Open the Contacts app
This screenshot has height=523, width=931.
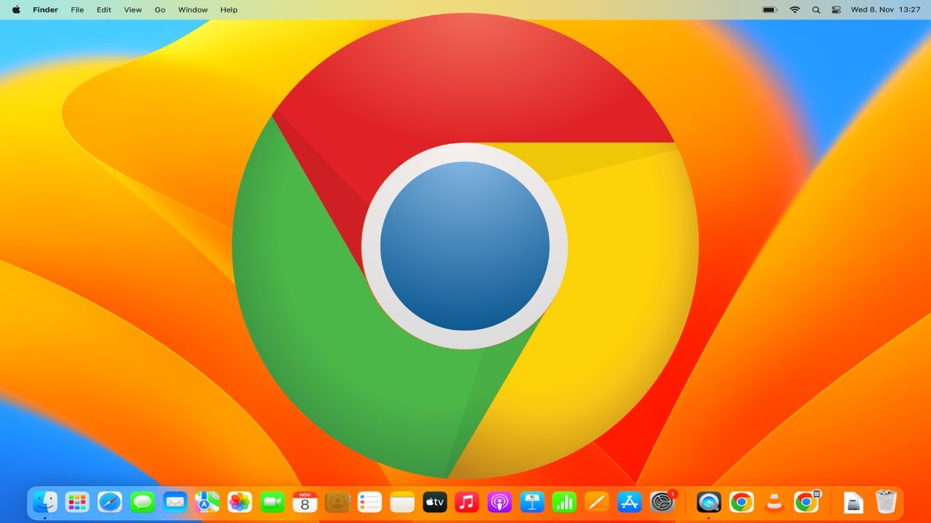pos(337,501)
